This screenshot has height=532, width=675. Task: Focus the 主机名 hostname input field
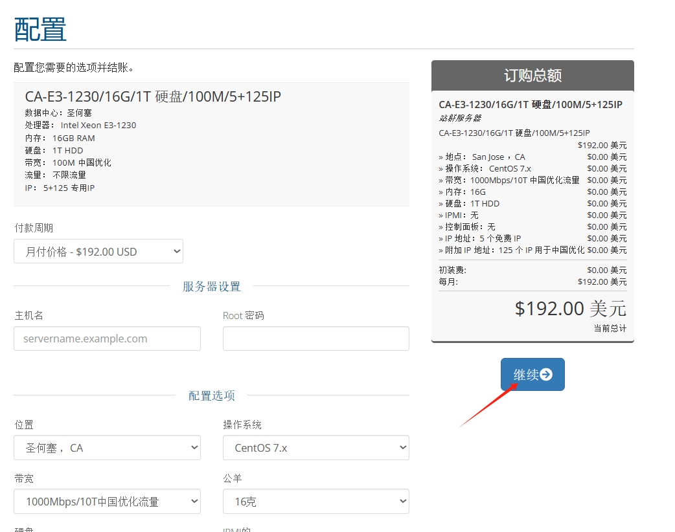pos(107,338)
